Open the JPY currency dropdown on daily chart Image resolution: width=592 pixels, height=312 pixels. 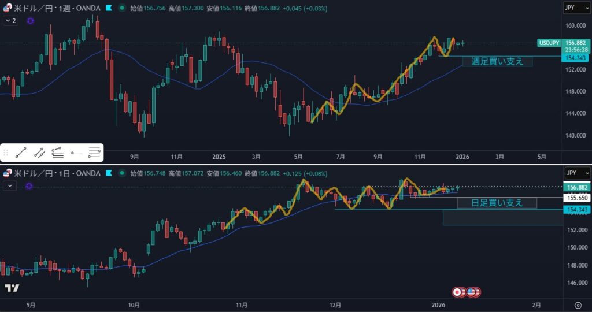point(576,173)
